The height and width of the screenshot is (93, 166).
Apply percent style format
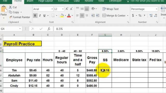point(140,16)
